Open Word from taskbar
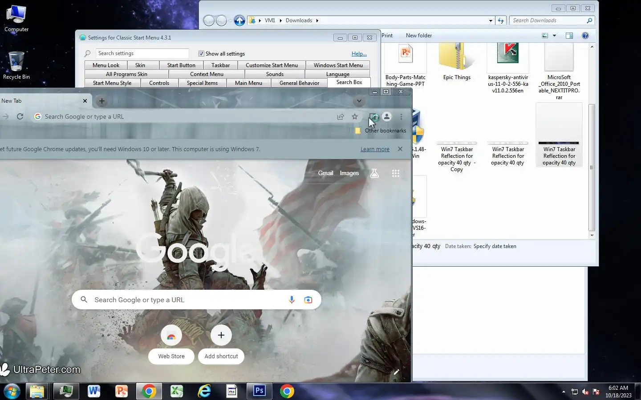641x400 pixels. 93,391
